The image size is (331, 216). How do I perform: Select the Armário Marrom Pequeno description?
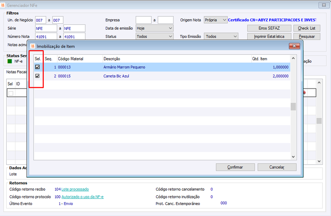click(x=124, y=67)
